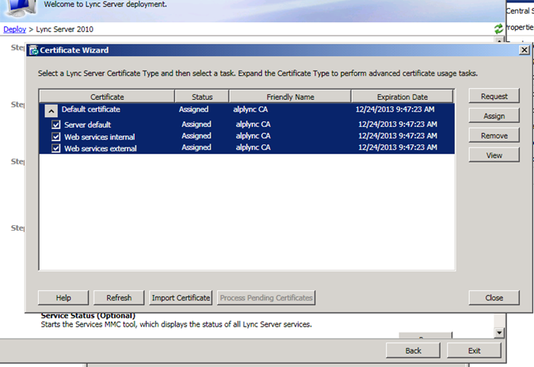Follow the Deploy breadcrumb link
This screenshot has height=367, width=534.
[14, 29]
